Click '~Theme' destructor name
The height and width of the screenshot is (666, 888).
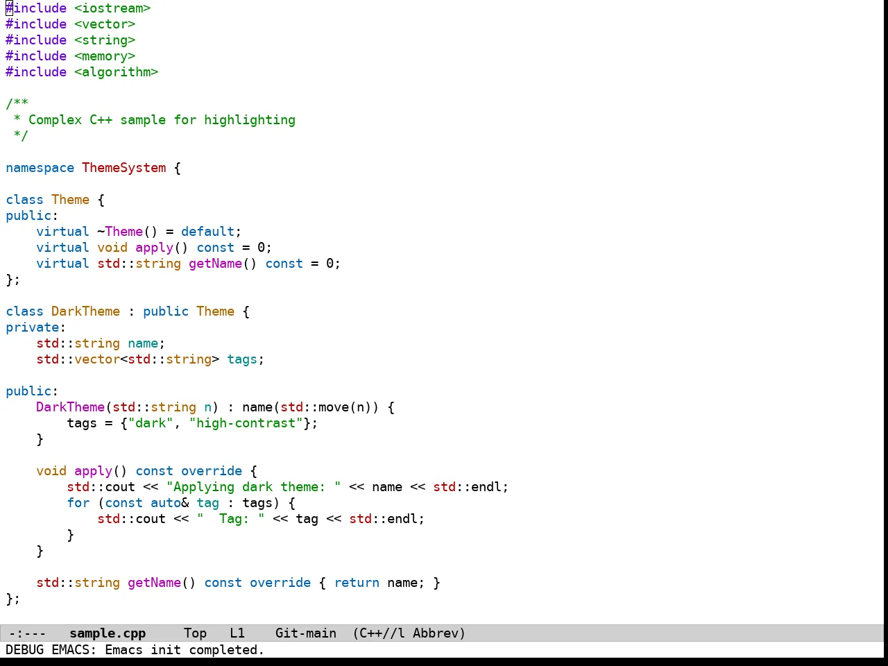coord(120,232)
